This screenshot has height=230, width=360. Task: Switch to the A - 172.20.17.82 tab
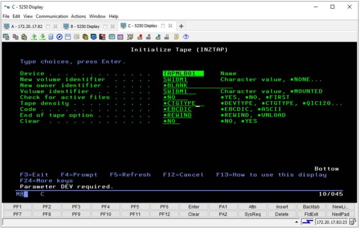24,26
